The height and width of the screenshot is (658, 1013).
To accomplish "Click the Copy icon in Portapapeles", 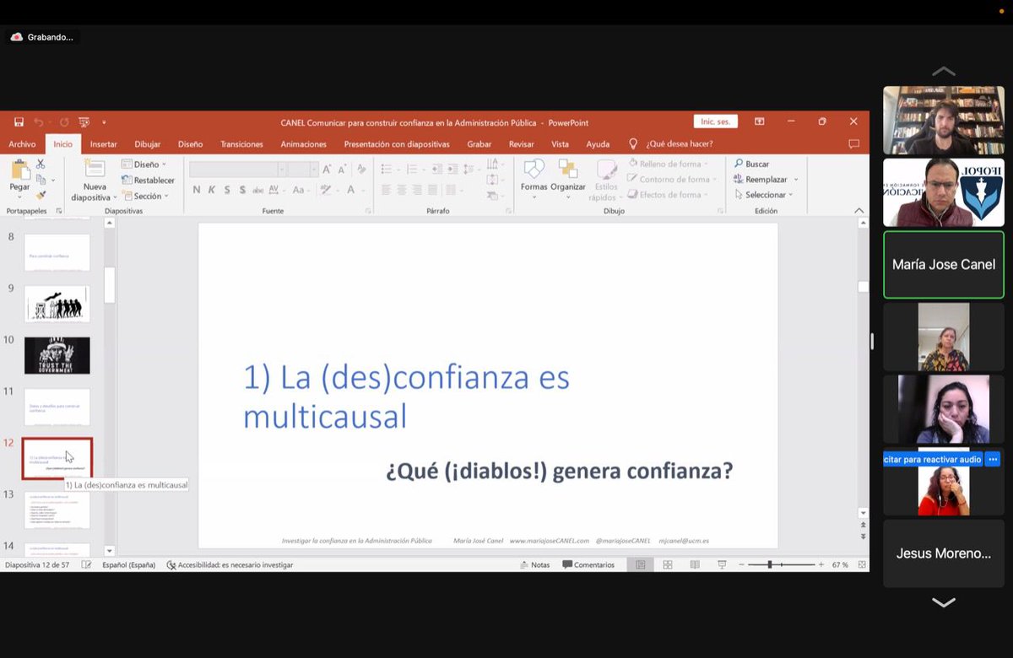I will click(x=41, y=180).
